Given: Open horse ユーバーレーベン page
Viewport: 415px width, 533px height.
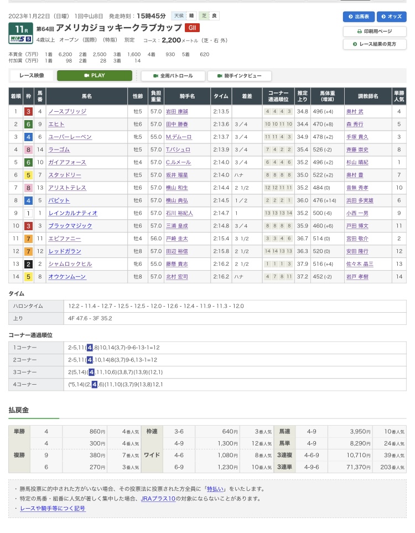Looking at the screenshot, I should click(70, 137).
